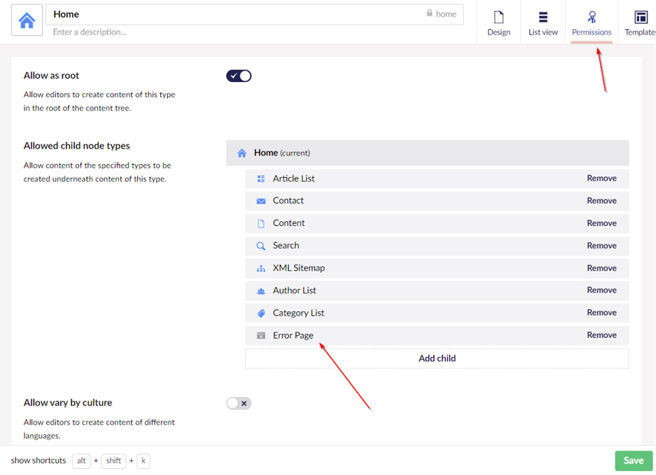Viewport: 656px width, 475px height.
Task: Click the description field placeholder
Action: point(90,32)
